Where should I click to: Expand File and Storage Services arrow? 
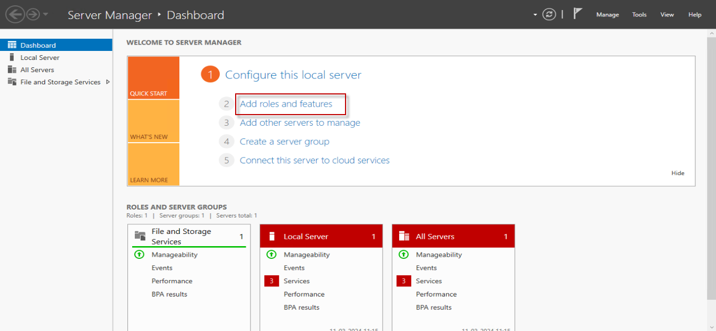(108, 82)
